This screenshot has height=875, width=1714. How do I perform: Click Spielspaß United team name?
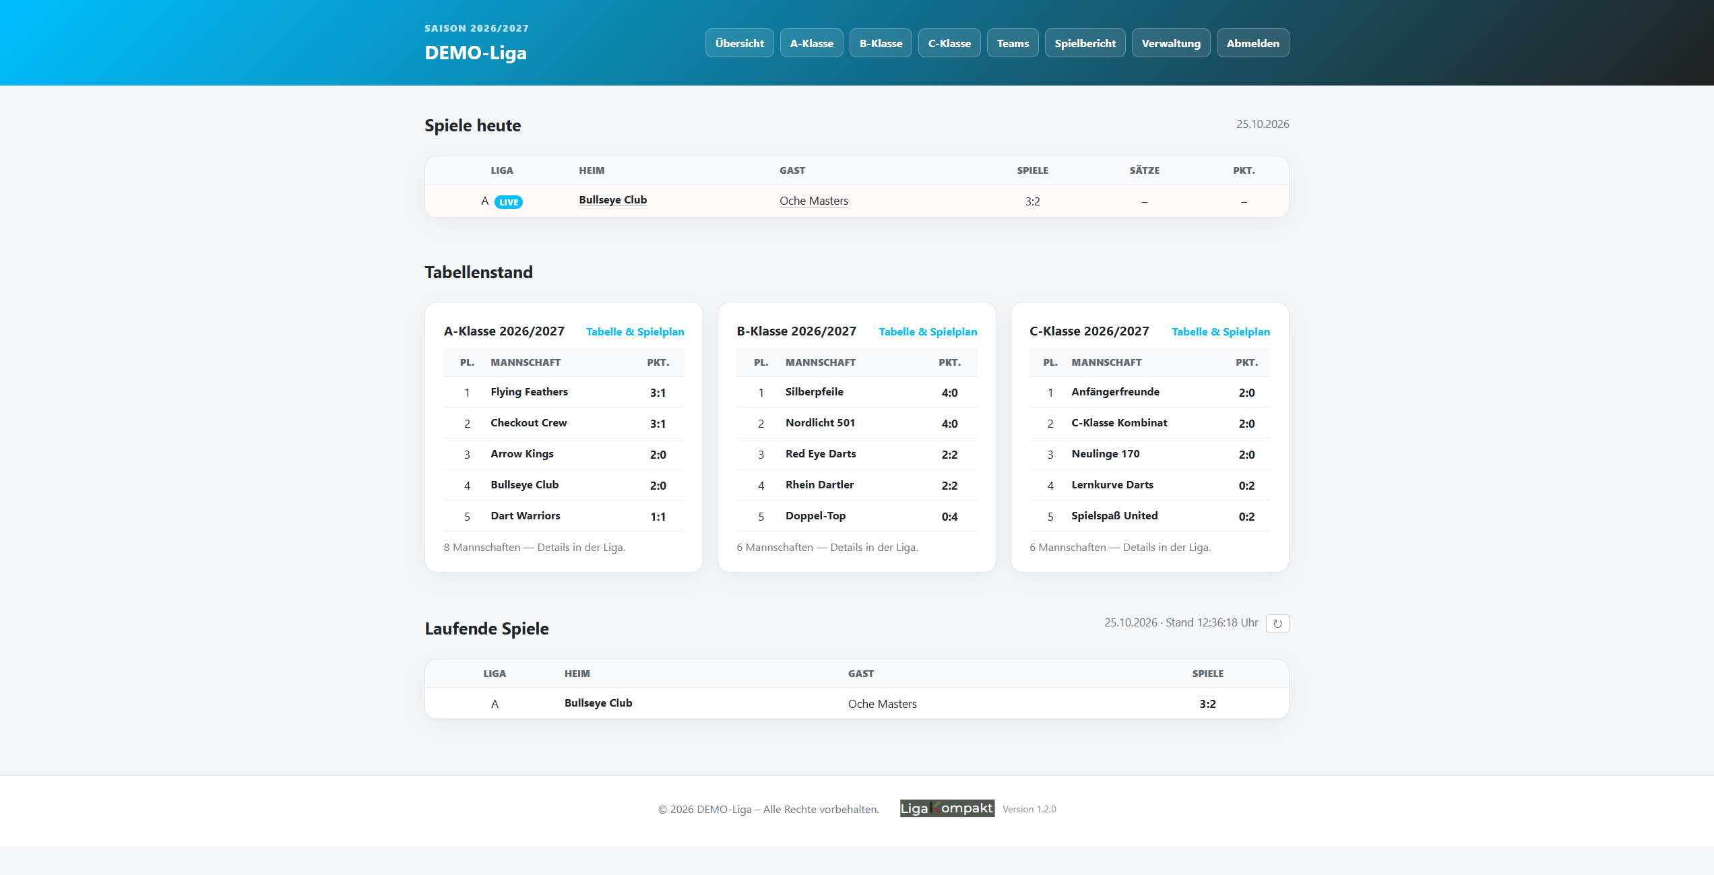[1114, 516]
